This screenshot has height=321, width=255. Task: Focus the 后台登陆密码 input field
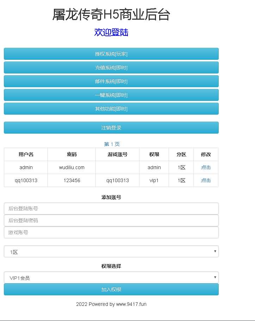pos(111,220)
